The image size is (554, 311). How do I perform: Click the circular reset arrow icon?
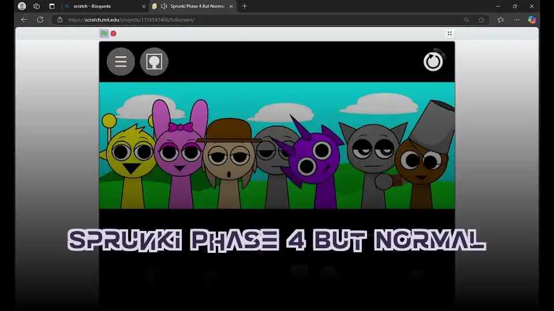[x=433, y=62]
